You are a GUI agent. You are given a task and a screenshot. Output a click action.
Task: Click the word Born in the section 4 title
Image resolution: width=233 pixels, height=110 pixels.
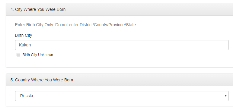click(61, 9)
